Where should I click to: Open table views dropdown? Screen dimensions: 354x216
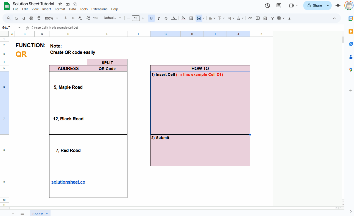[281, 18]
